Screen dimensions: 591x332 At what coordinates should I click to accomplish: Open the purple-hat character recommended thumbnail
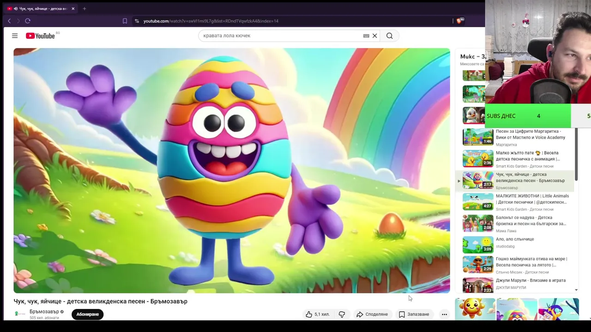559,309
